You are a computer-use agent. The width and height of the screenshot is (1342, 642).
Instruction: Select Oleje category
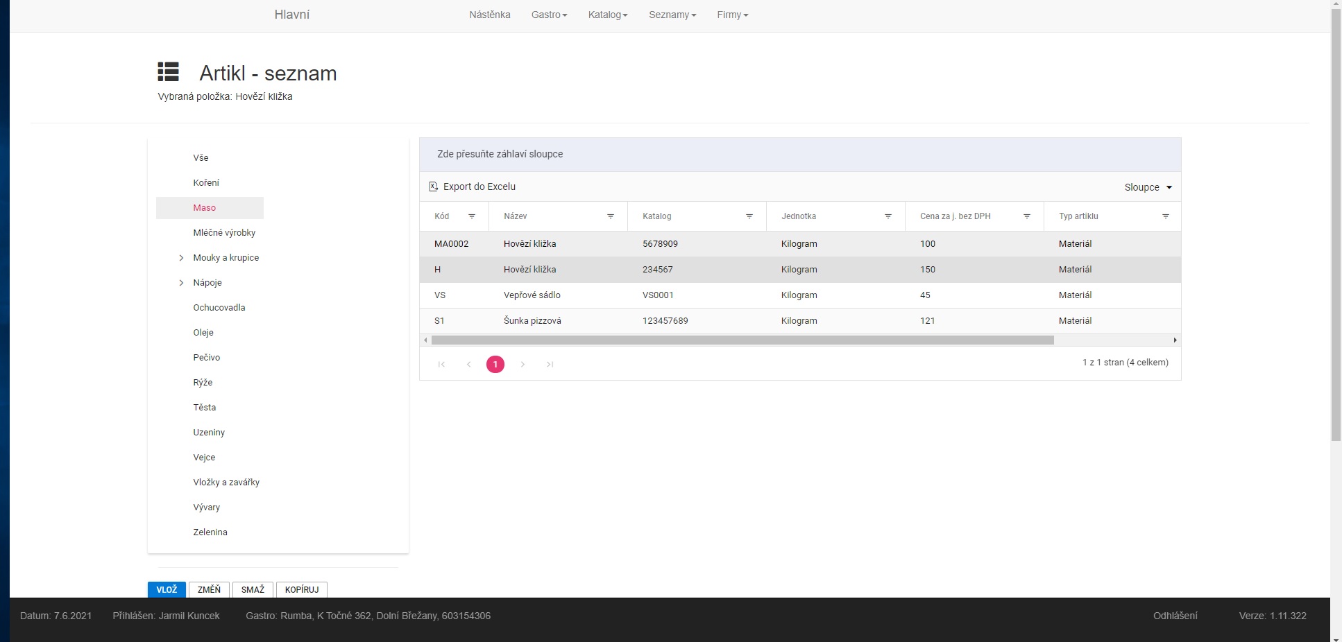203,333
